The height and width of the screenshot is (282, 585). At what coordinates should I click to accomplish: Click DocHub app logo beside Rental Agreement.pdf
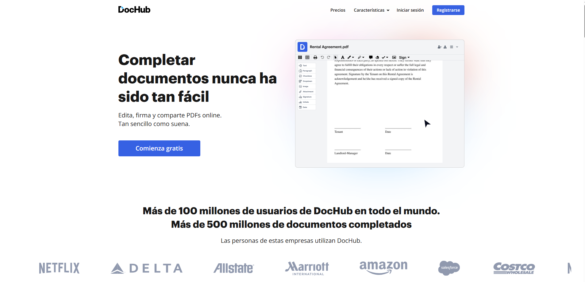tap(302, 47)
